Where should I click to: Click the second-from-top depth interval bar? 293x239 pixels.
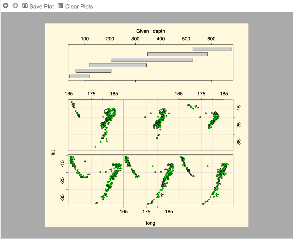pyautogui.click(x=177, y=54)
